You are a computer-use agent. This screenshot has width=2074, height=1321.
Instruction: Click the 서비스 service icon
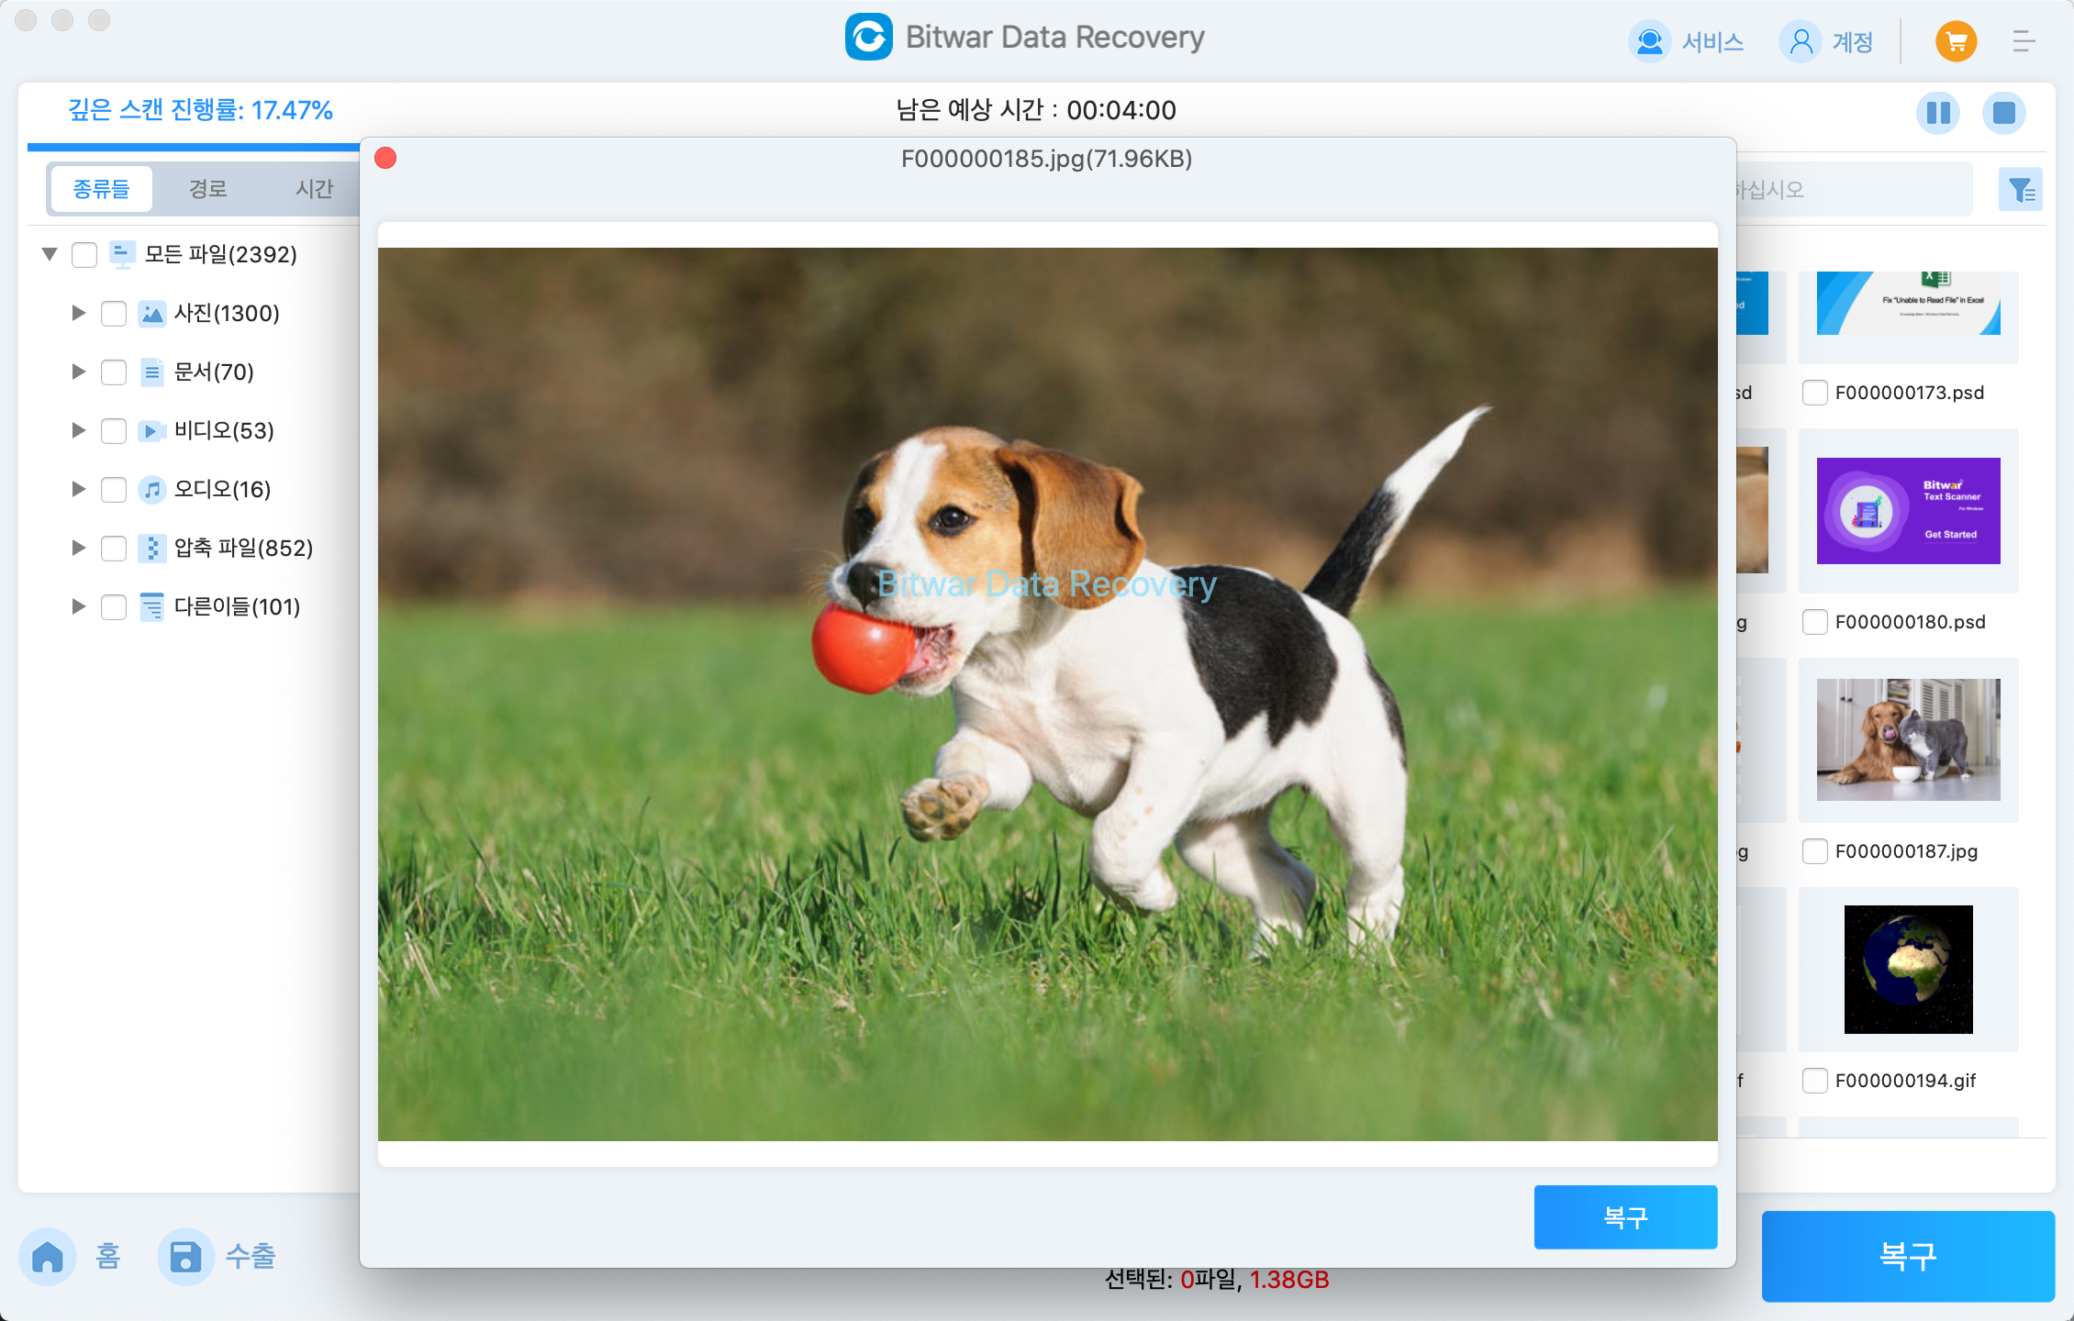pos(1646,40)
